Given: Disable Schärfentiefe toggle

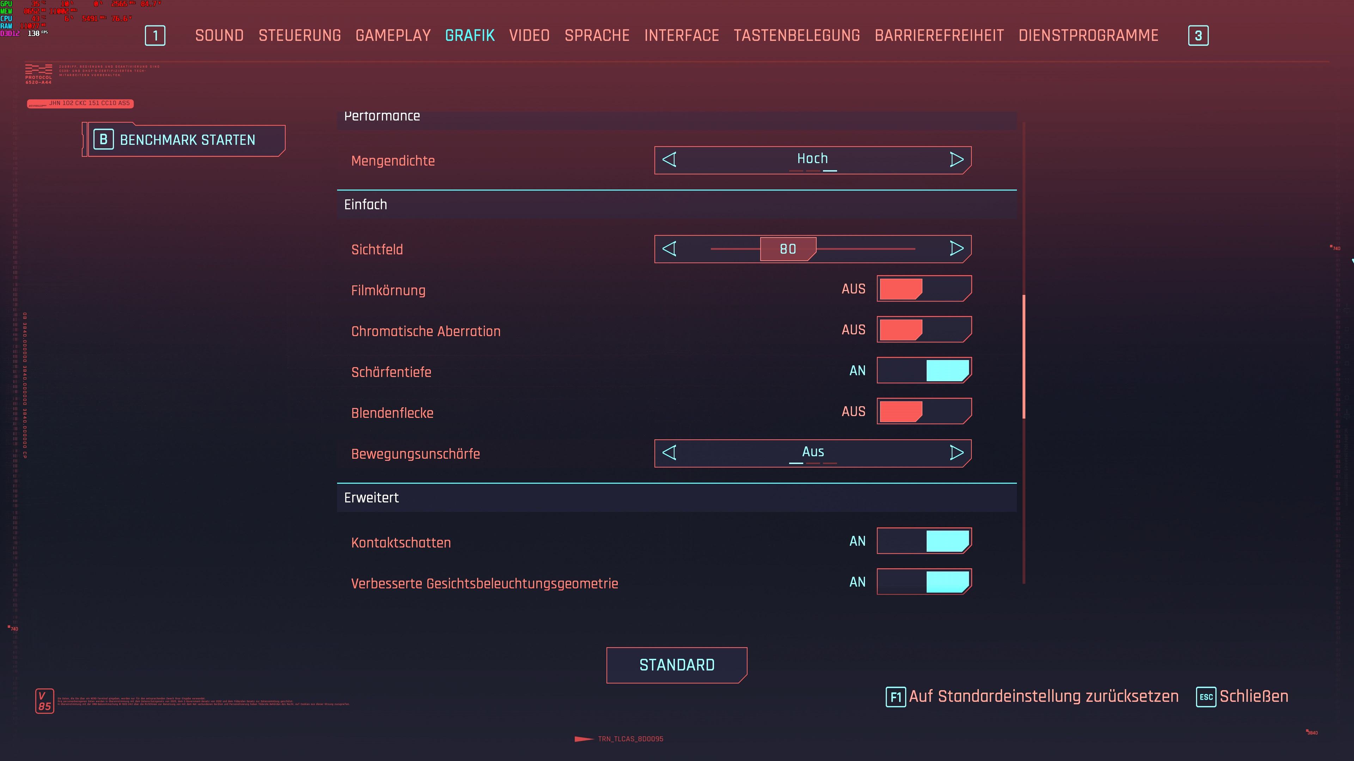Looking at the screenshot, I should coord(924,371).
